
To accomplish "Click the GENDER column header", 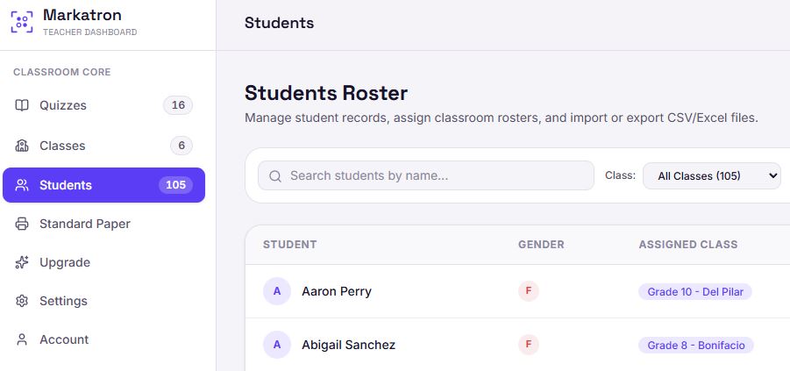I will pyautogui.click(x=541, y=245).
